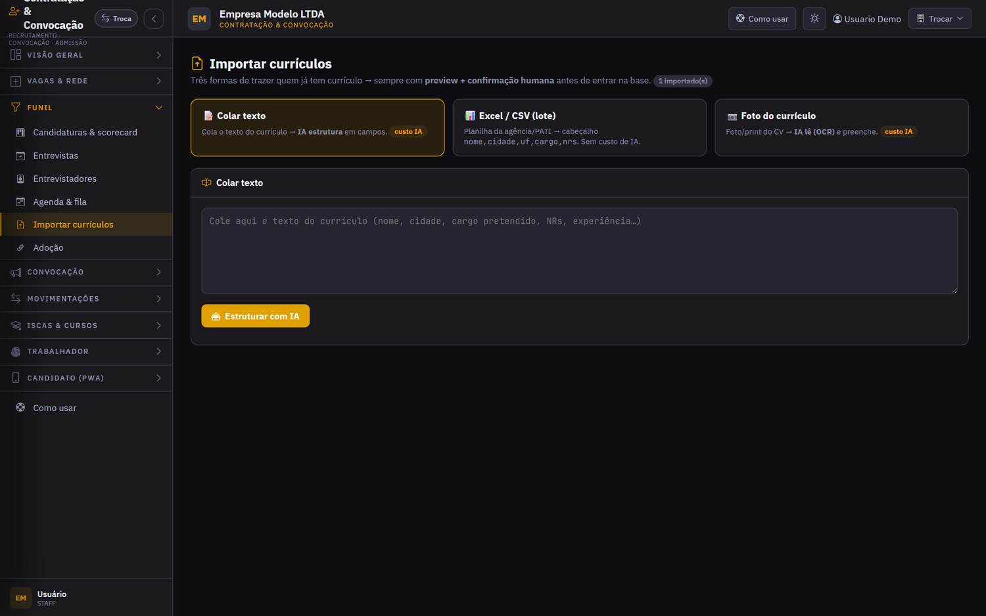Click the Movimentações arrows icon
The height and width of the screenshot is (616, 986).
pos(16,299)
